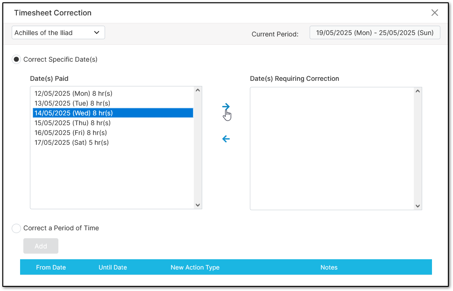Click the Requiring Correction list scroll up arrow

(x=418, y=91)
